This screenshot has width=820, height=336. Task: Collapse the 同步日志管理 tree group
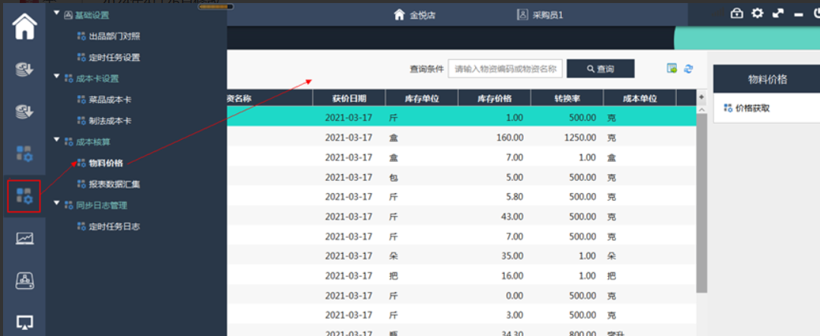[x=57, y=204]
